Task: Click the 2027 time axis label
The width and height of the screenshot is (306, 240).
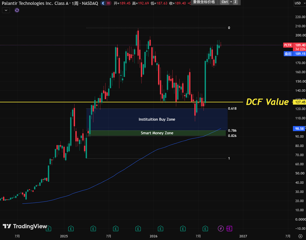Action: (243, 236)
